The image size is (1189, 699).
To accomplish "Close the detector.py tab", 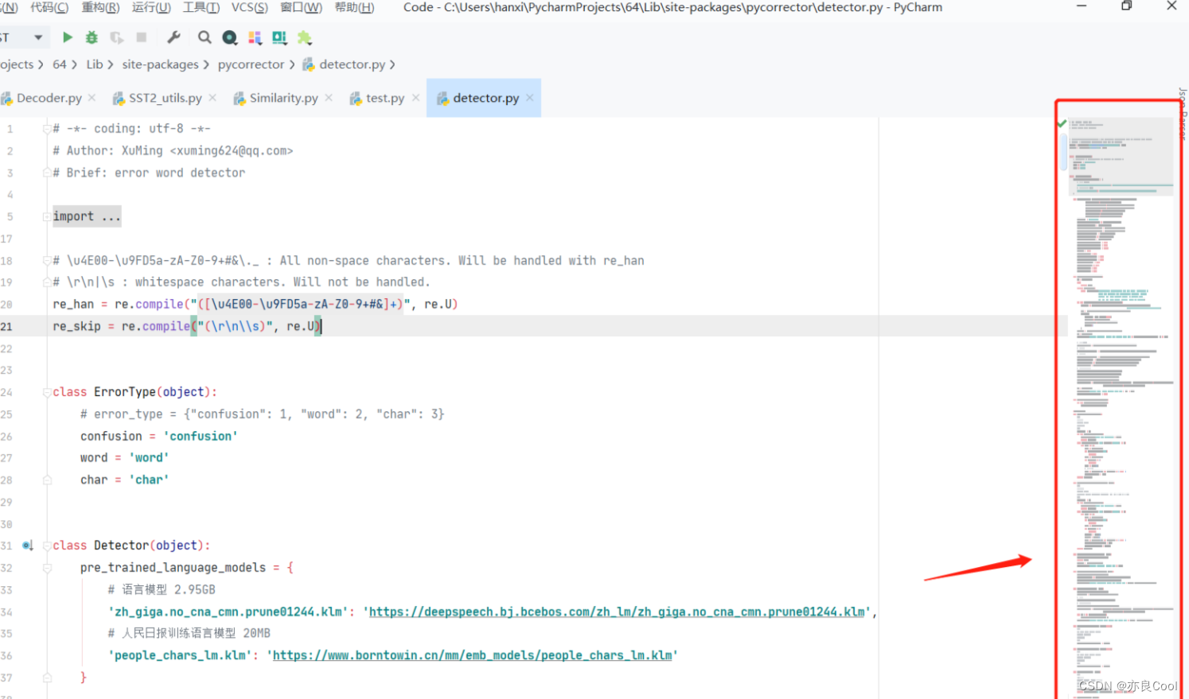I will coord(529,98).
